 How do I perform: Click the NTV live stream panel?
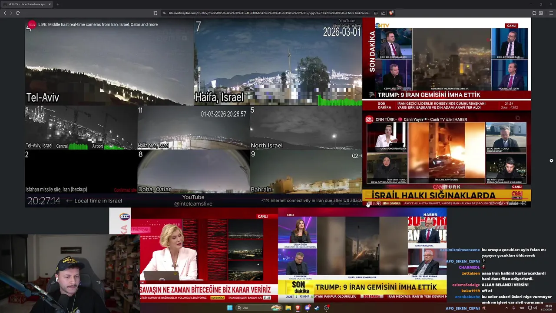pyautogui.click(x=447, y=64)
